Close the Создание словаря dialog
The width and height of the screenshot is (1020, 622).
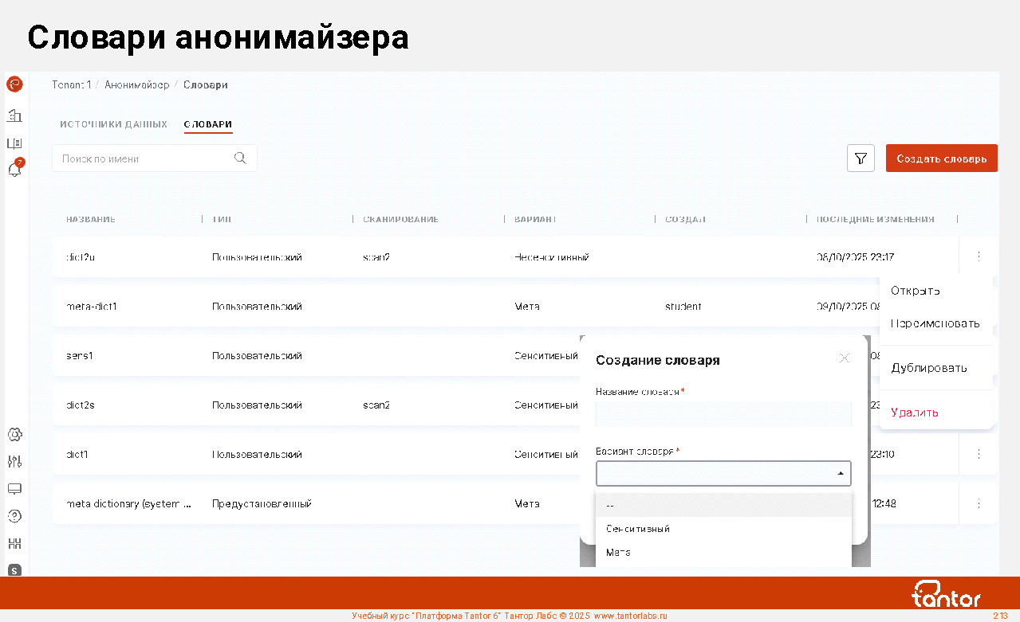coord(844,358)
